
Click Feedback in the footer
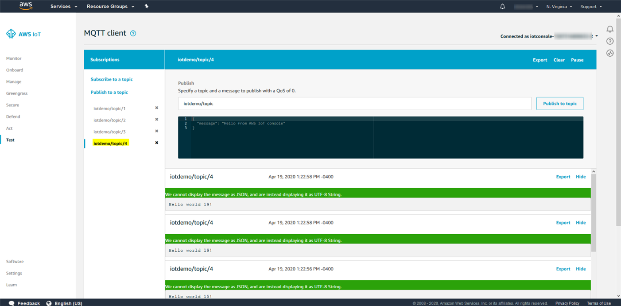tap(24, 303)
